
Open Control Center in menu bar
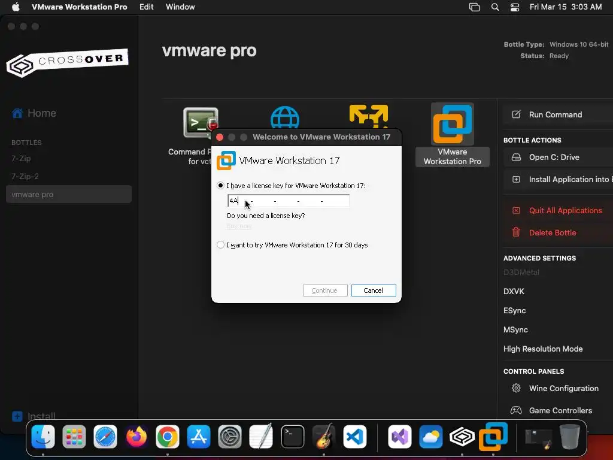[x=515, y=7]
